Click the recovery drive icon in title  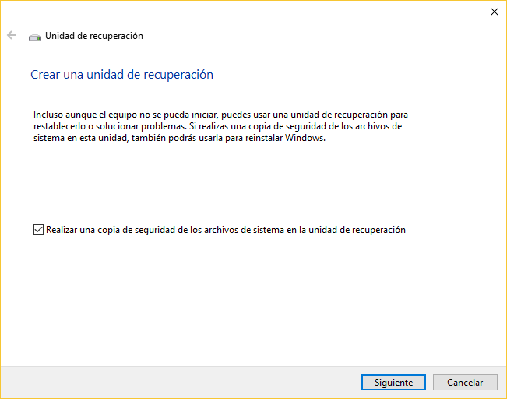click(x=35, y=37)
